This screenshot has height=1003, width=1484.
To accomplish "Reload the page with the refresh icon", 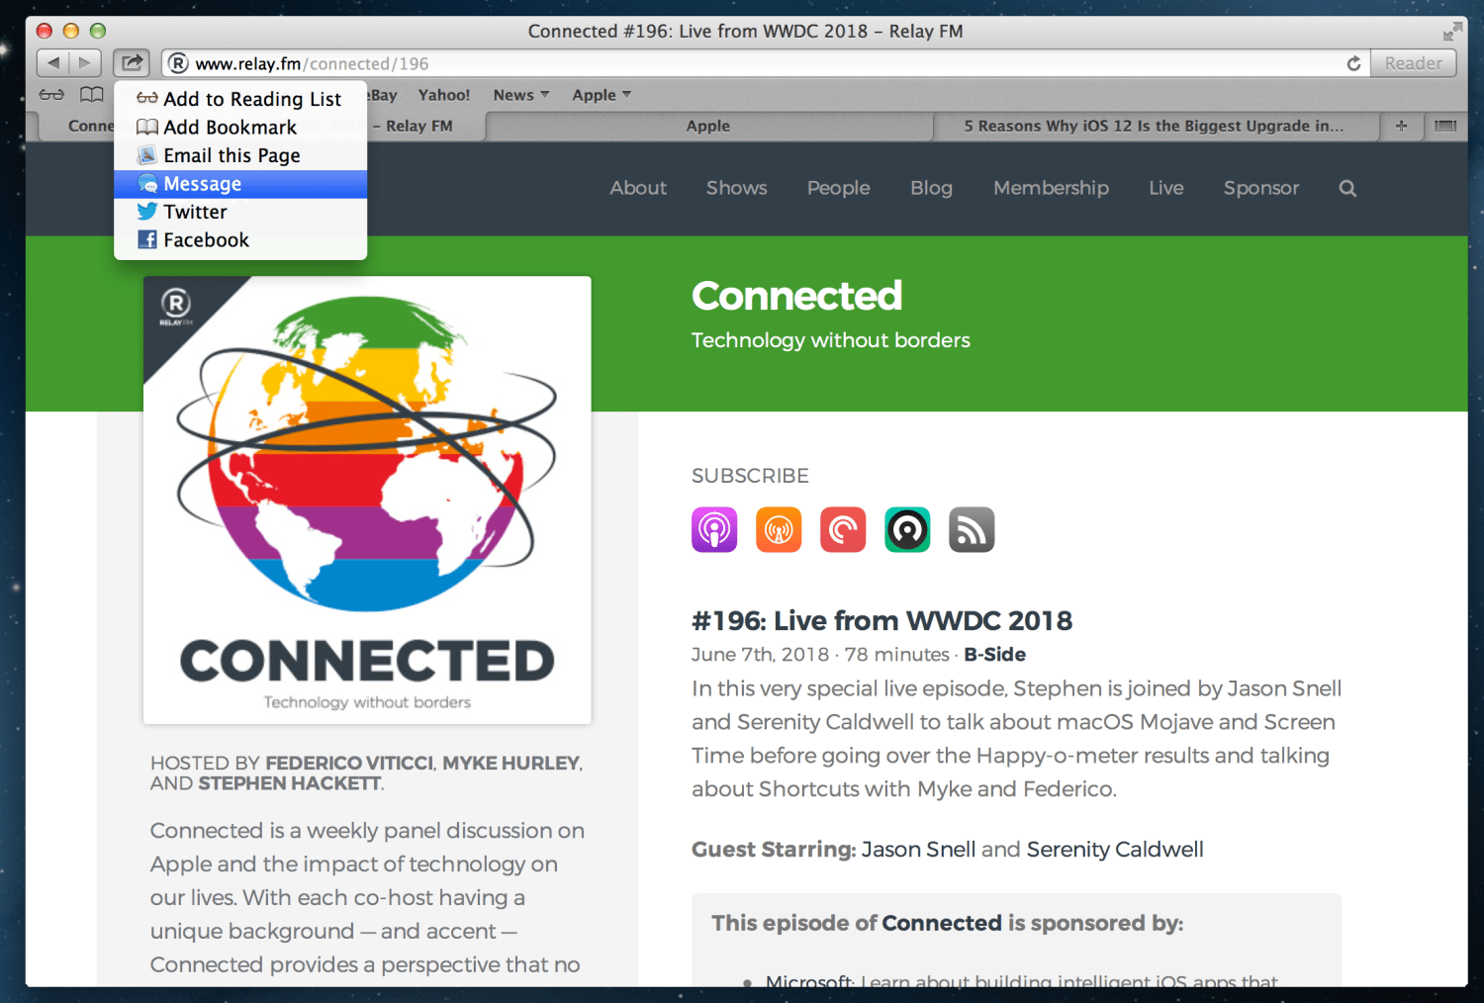I will point(1353,63).
